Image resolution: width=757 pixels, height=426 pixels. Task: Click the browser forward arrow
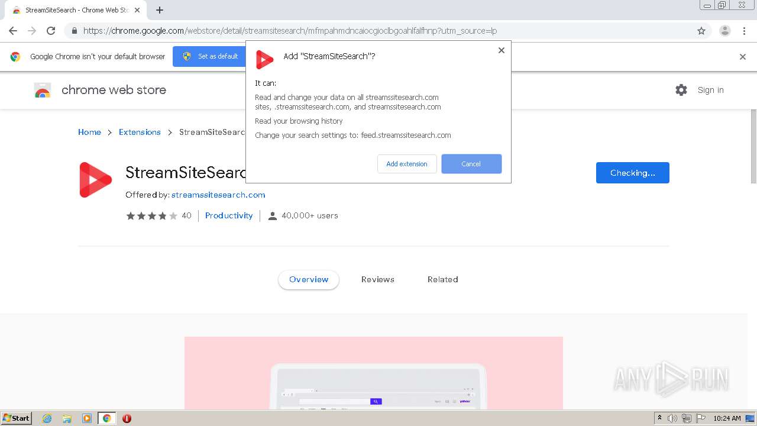point(32,31)
